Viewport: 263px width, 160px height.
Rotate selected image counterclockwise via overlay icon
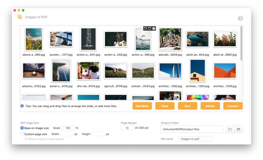point(145,29)
